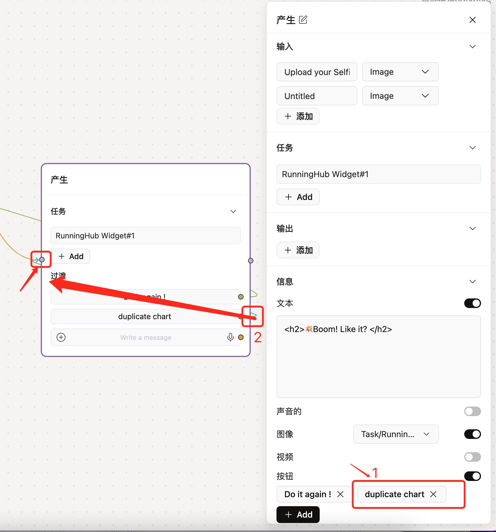Click the yellow port beside message box
This screenshot has height=532, width=496.
[x=241, y=337]
